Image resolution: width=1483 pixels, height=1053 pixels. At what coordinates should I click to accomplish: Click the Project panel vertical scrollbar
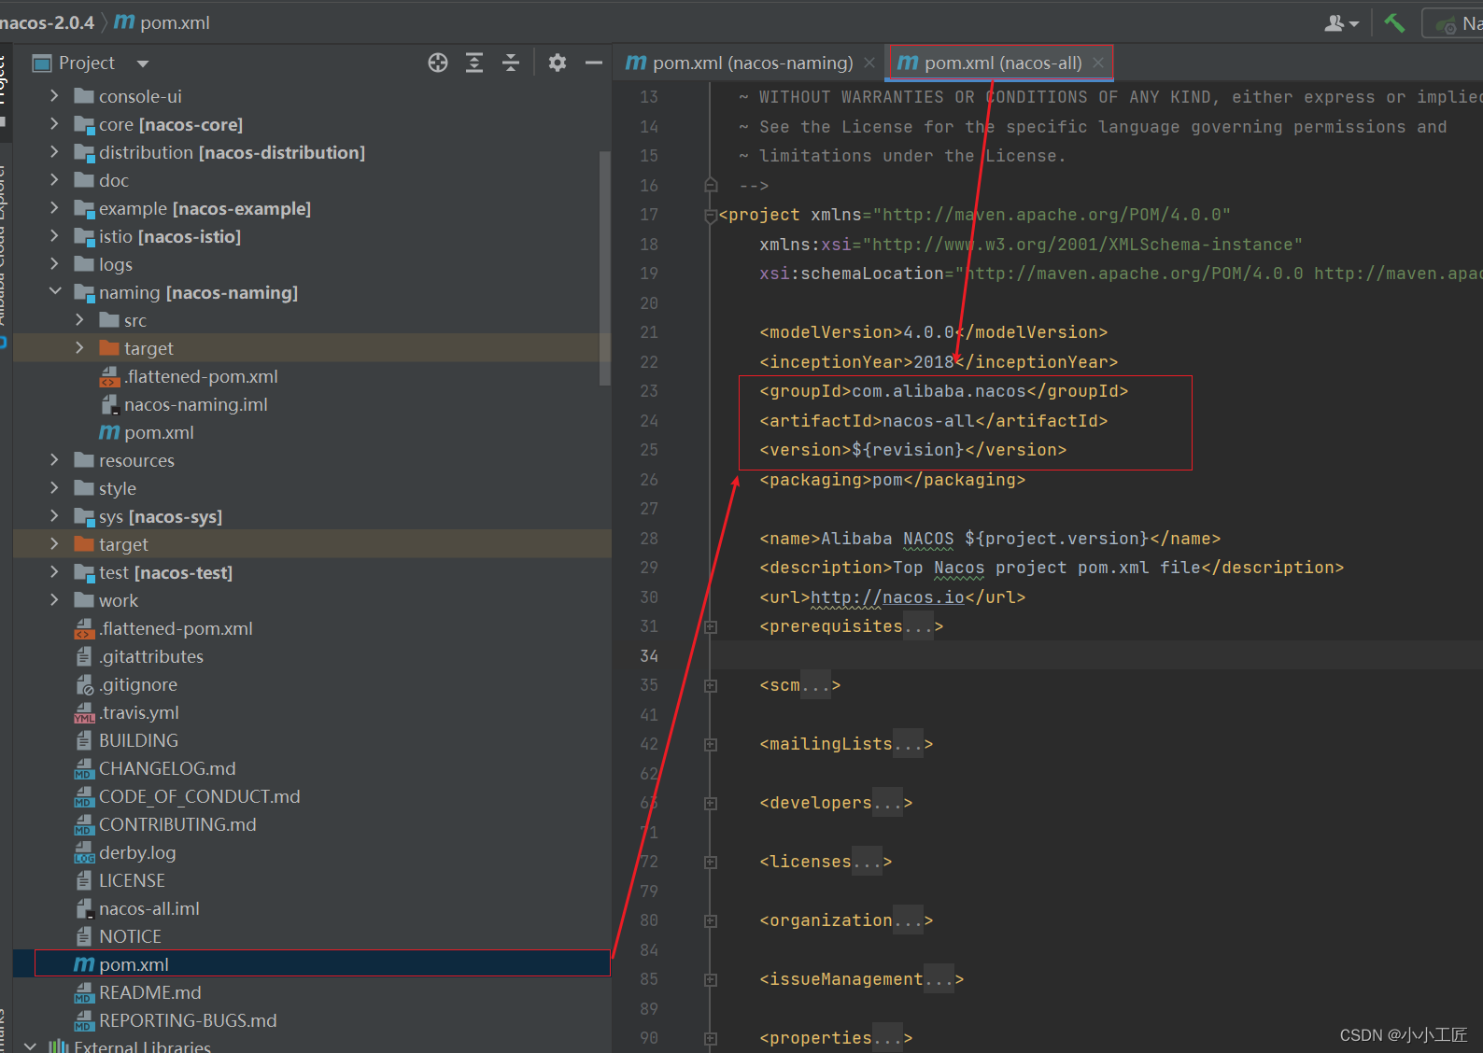[x=605, y=269]
